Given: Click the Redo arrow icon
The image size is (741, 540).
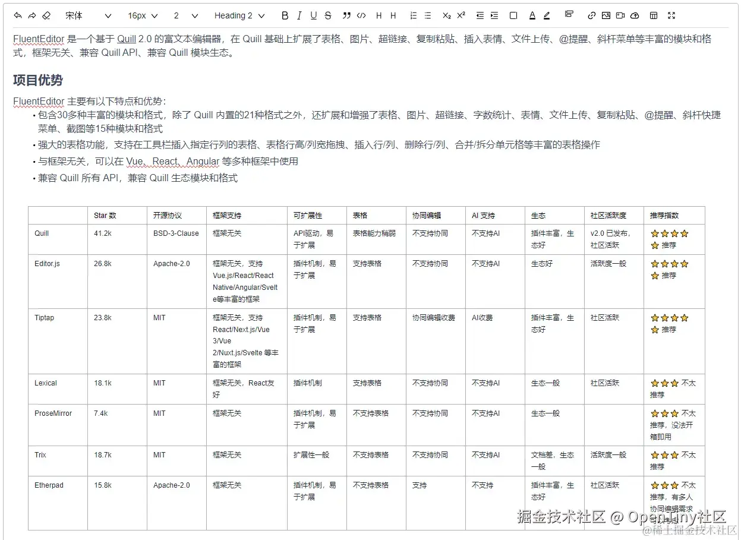Looking at the screenshot, I should point(32,15).
